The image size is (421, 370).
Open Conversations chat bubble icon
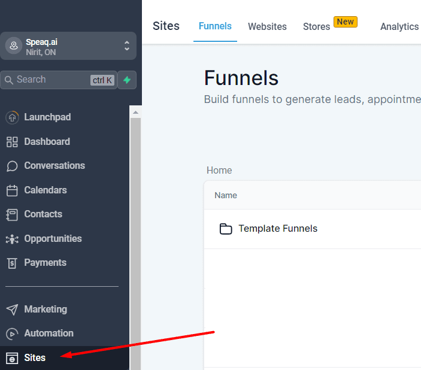pyautogui.click(x=12, y=166)
